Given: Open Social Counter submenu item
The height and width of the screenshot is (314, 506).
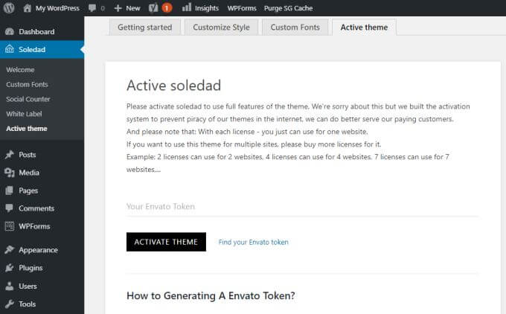Looking at the screenshot, I should tap(28, 99).
